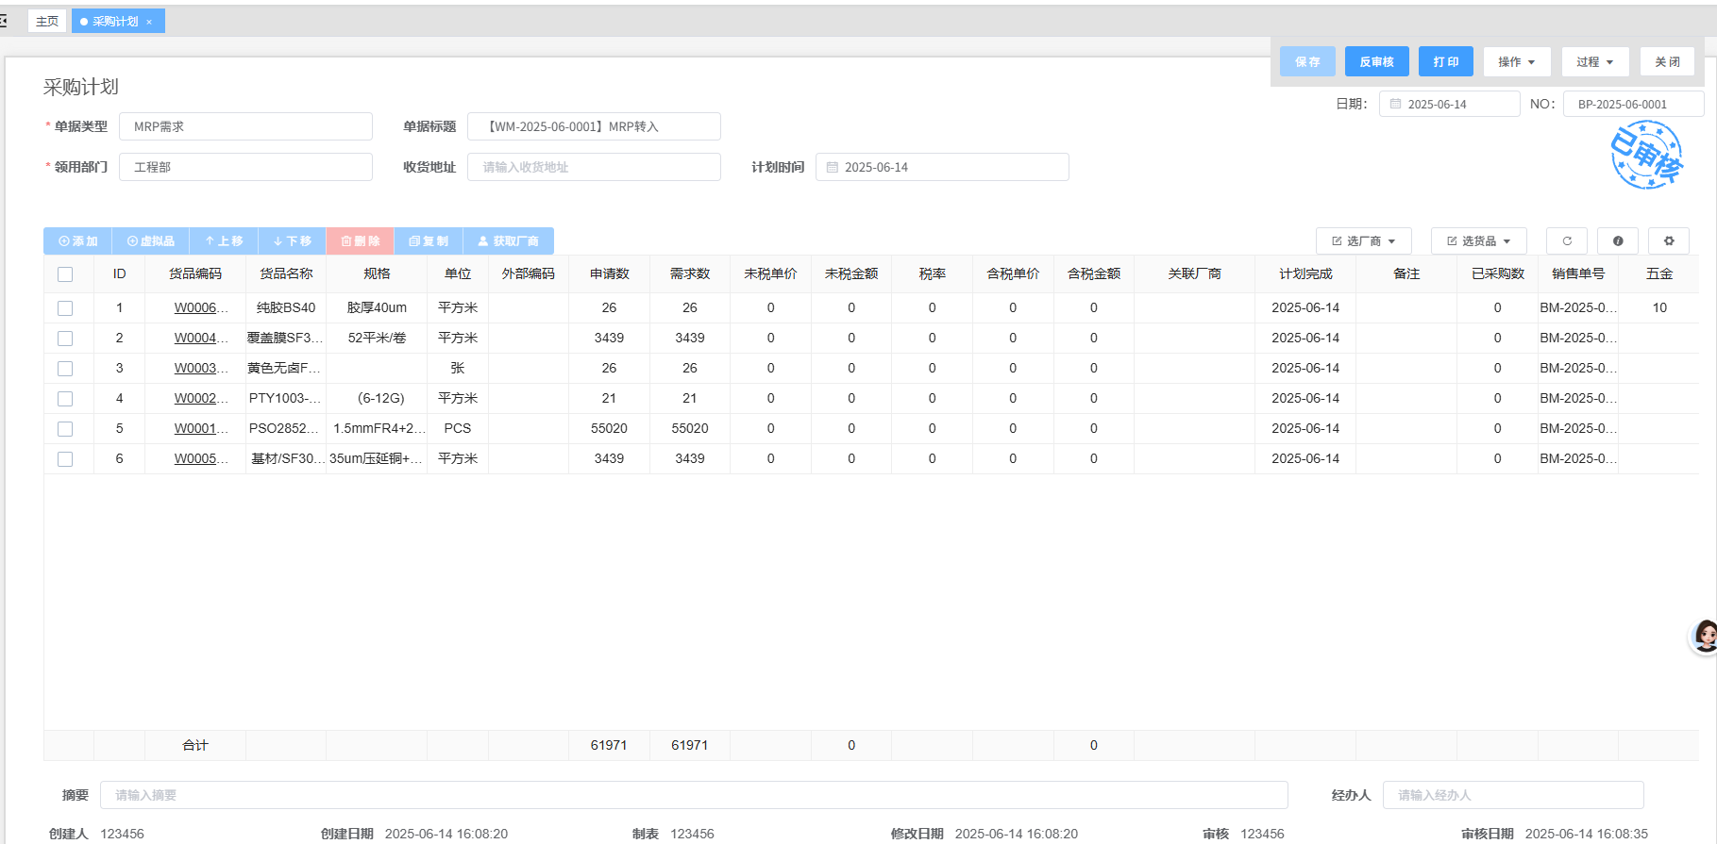Click the 摘要 summary input field
The height and width of the screenshot is (844, 1717).
click(693, 795)
